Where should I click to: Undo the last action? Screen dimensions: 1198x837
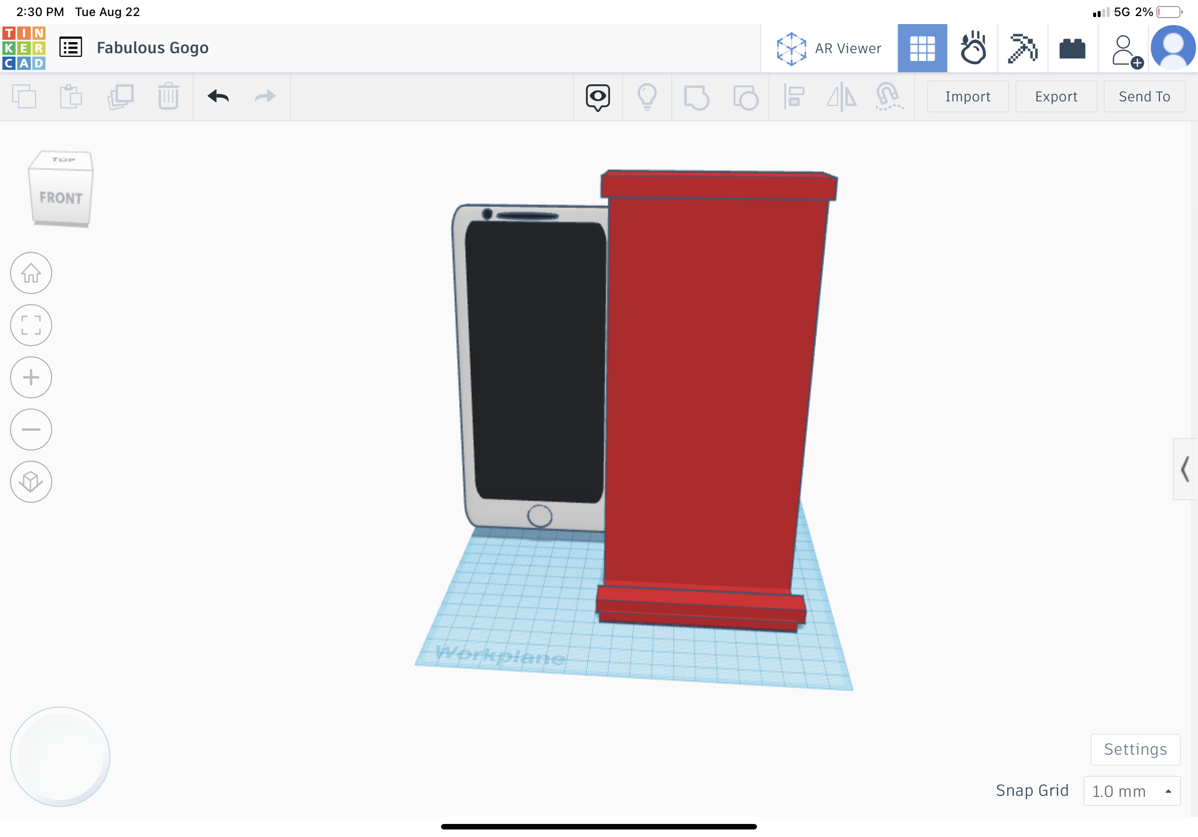tap(218, 96)
